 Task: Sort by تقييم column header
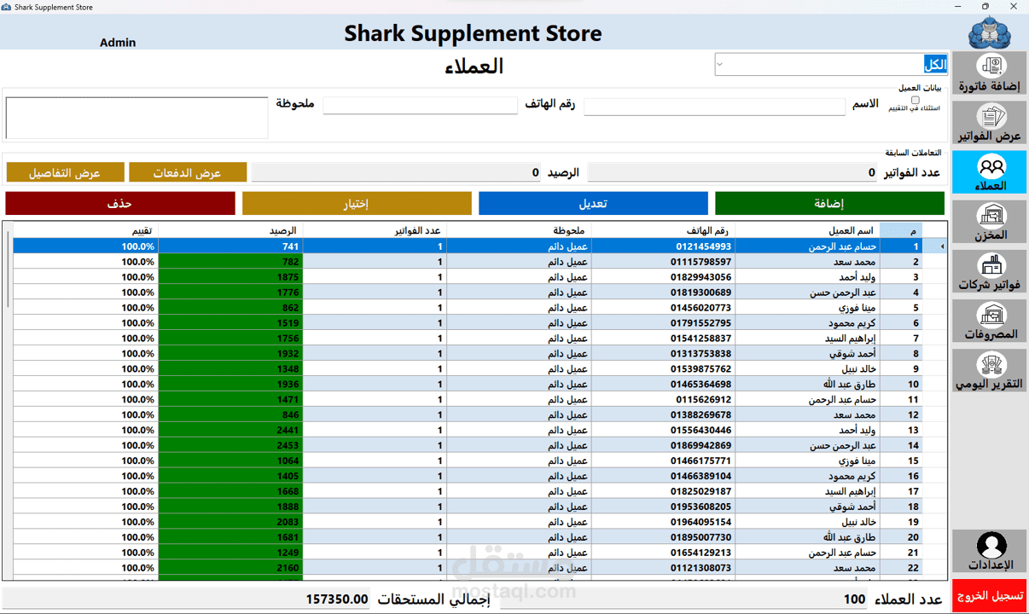(85, 230)
